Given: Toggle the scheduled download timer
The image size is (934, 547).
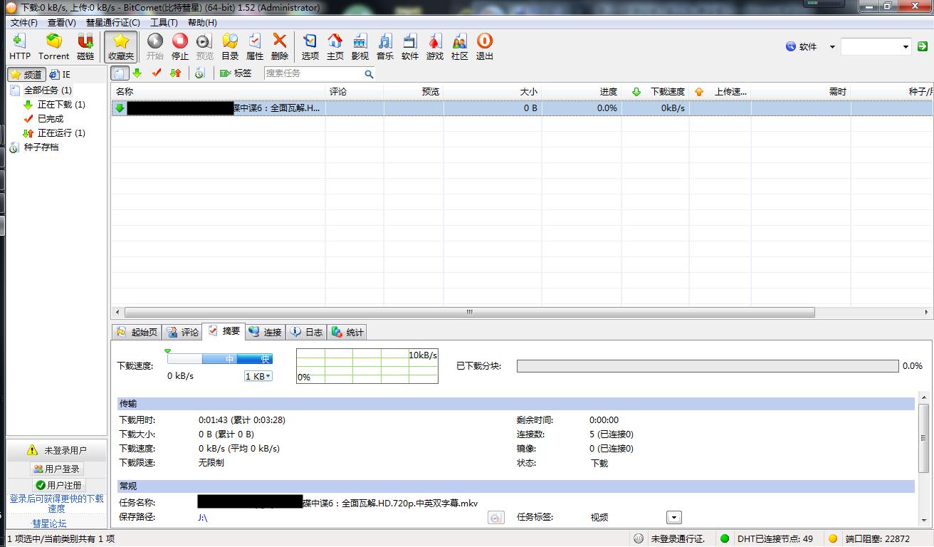Looking at the screenshot, I should 198,73.
